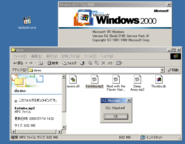The height and width of the screenshot is (144, 185).
Task: Go back with the 戻る button
Action: 18,63
